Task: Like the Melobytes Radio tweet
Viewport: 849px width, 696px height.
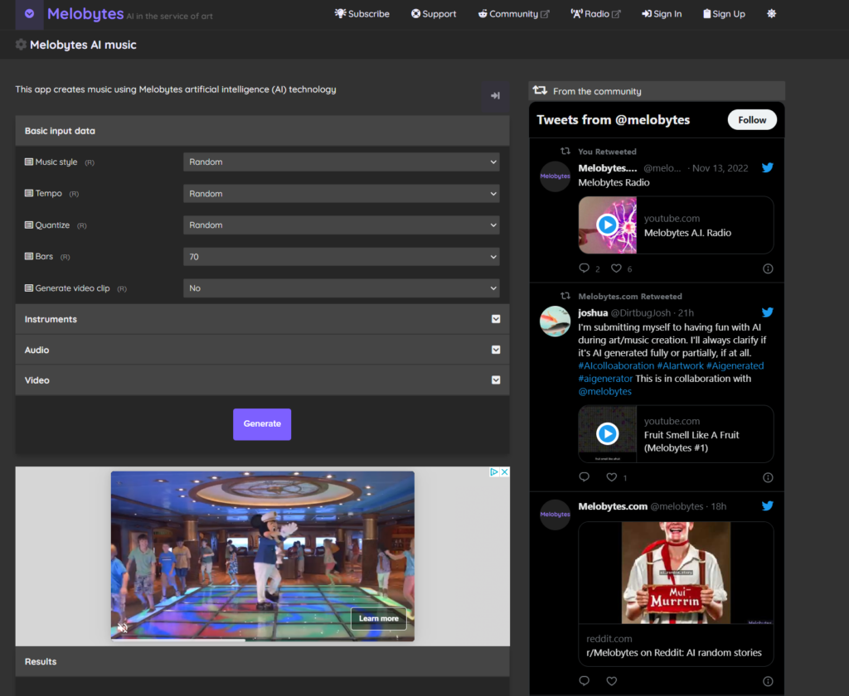Action: coord(616,268)
